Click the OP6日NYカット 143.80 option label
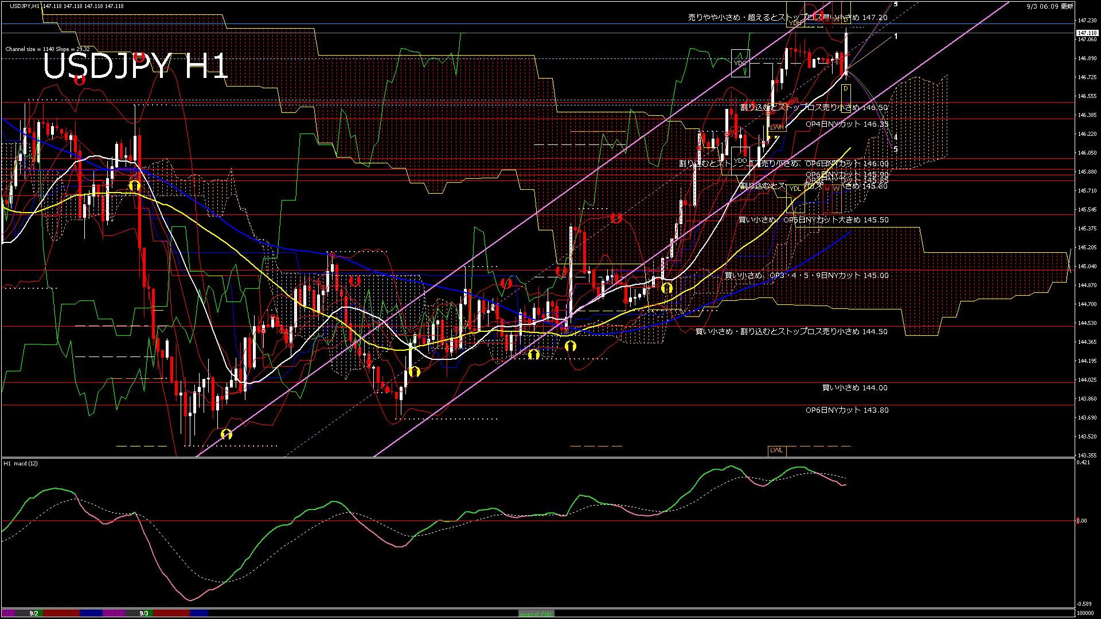The image size is (1101, 619). click(x=846, y=410)
